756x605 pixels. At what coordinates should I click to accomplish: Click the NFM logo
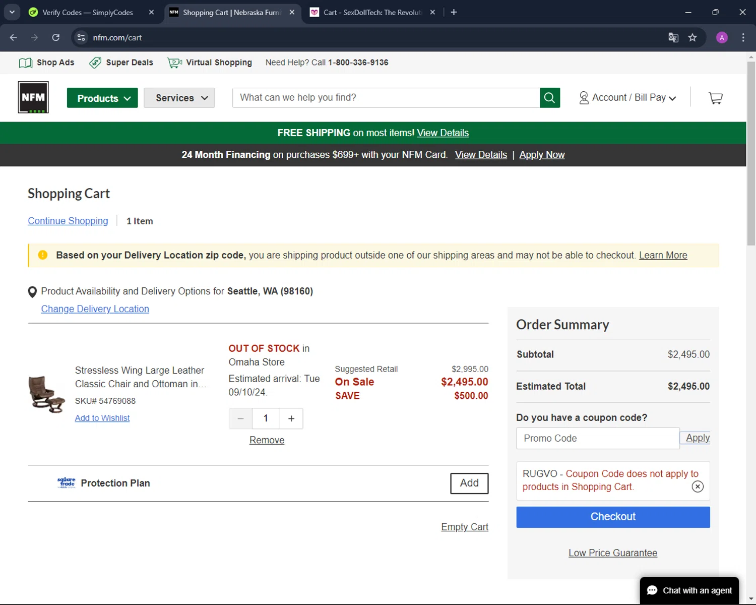pyautogui.click(x=33, y=97)
